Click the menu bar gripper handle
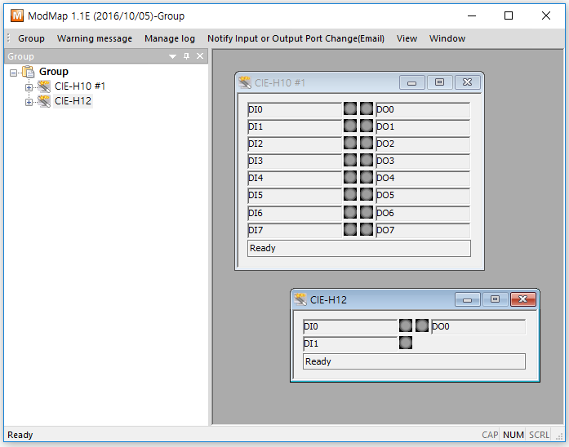 tap(9, 38)
